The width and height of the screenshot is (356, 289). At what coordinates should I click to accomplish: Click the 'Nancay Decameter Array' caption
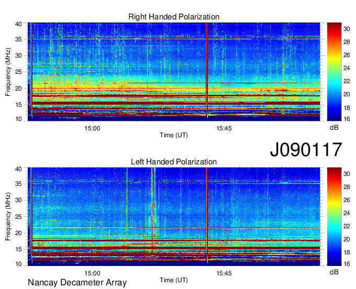(x=77, y=283)
